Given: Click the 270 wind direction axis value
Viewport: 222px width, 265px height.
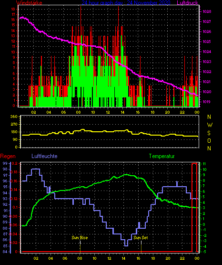Looking at the screenshot, I should click(14, 124).
